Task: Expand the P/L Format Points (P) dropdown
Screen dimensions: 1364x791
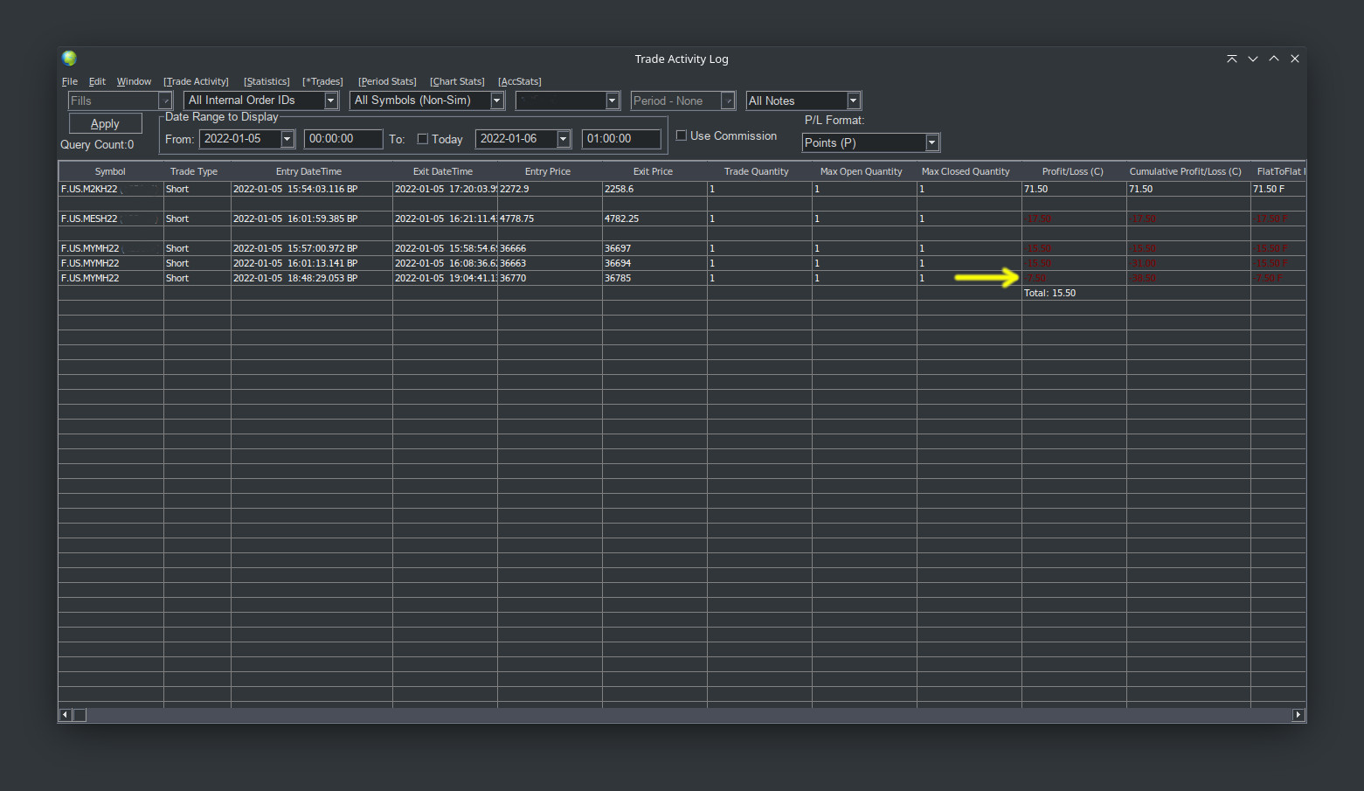Action: [931, 142]
